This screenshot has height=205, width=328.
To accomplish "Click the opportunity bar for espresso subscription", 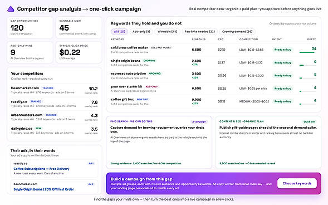I will coord(308,78).
